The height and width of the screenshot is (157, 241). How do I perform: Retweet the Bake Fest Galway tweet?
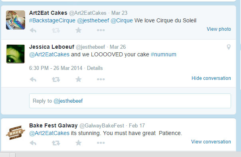56,143
